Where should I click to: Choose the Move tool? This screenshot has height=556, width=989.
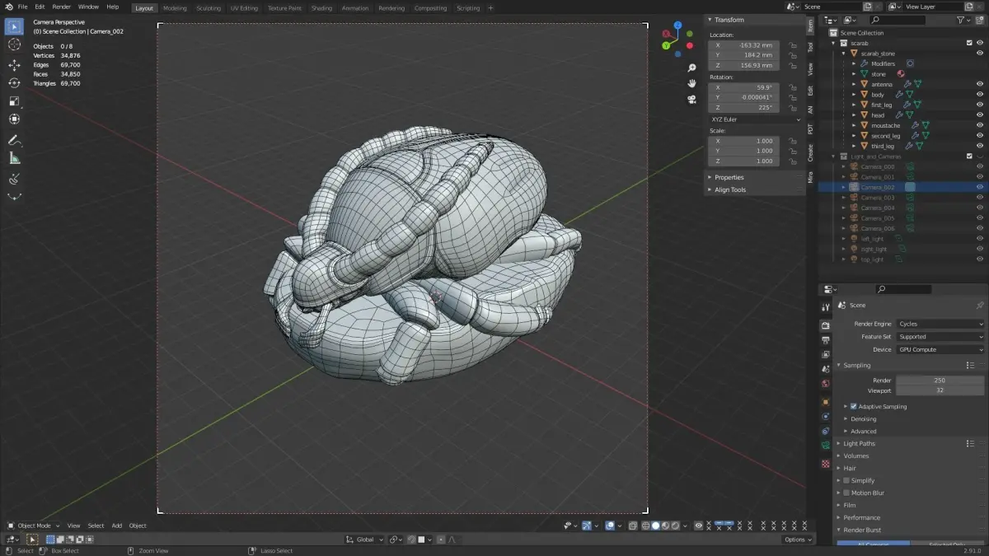tap(14, 65)
